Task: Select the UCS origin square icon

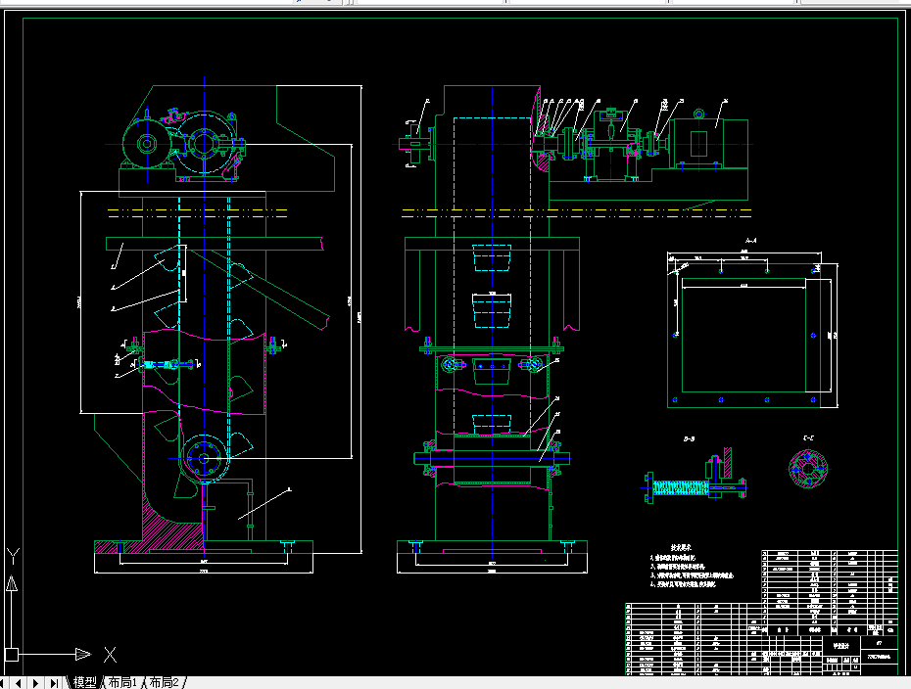Action: [x=11, y=654]
